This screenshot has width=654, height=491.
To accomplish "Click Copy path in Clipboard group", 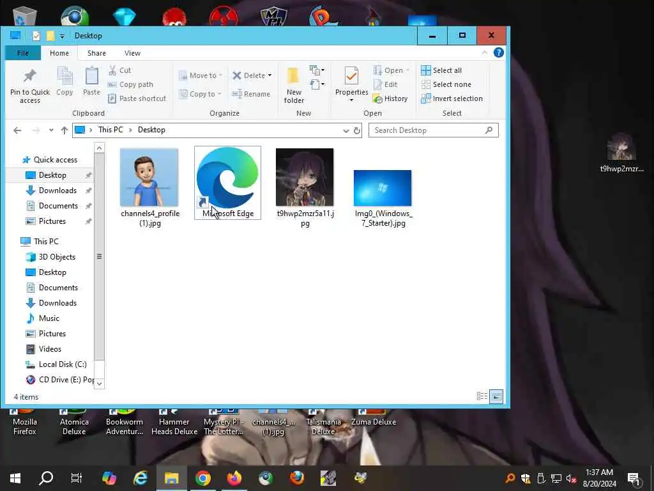I will coord(130,84).
